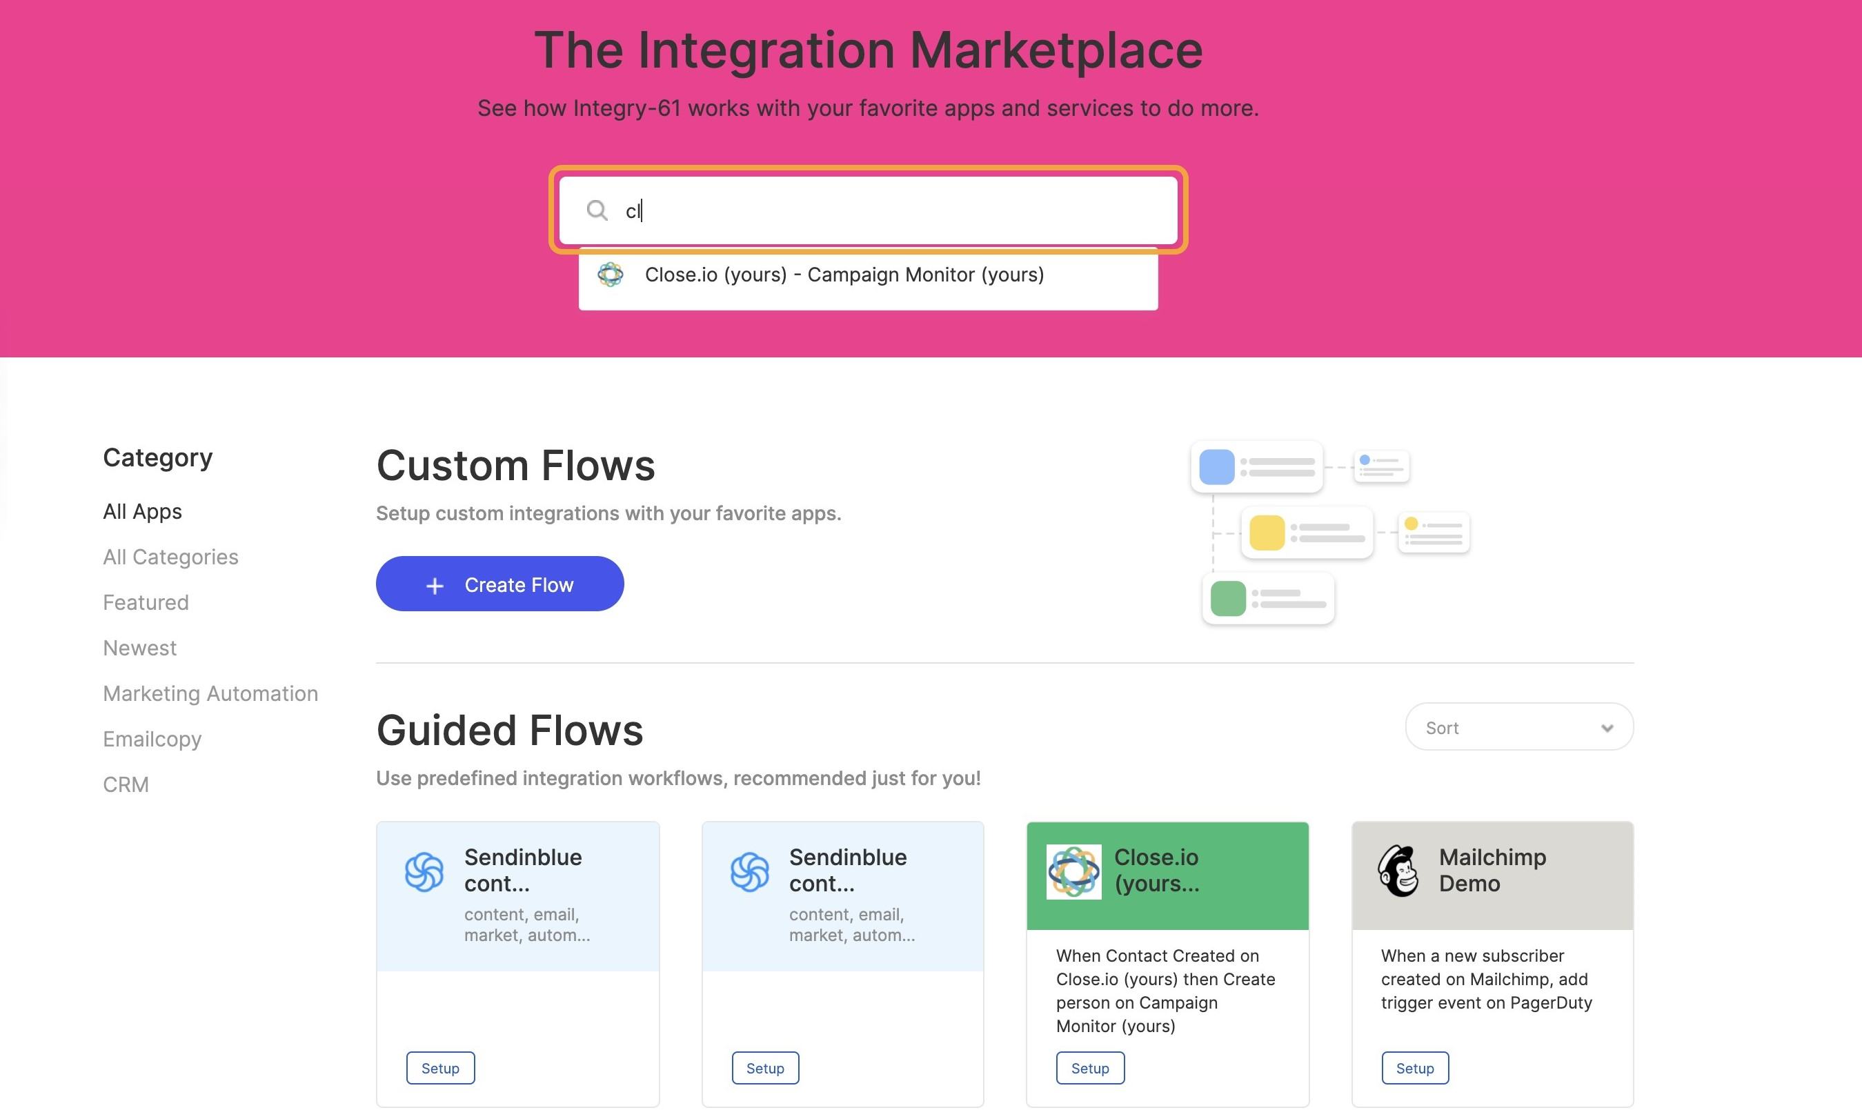Click the plus icon in Create Flow
The width and height of the screenshot is (1862, 1119).
pos(435,586)
